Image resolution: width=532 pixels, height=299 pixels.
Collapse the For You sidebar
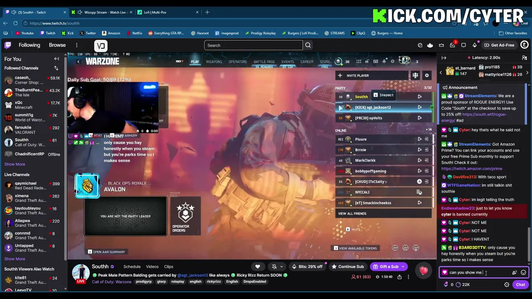point(57,59)
